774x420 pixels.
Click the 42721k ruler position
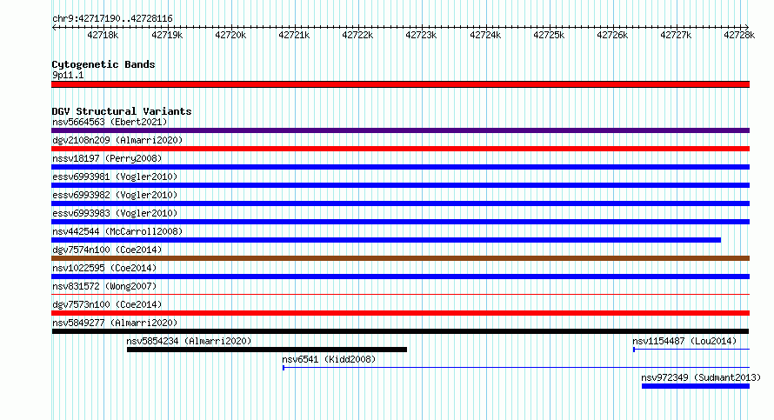294,35
